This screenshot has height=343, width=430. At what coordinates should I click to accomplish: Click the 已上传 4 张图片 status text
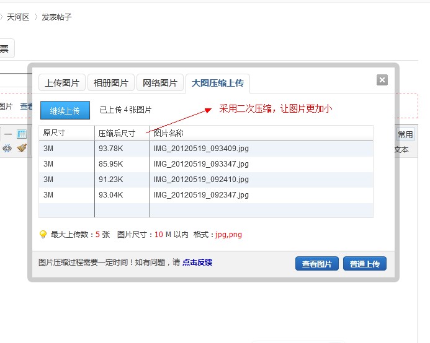[x=125, y=110]
